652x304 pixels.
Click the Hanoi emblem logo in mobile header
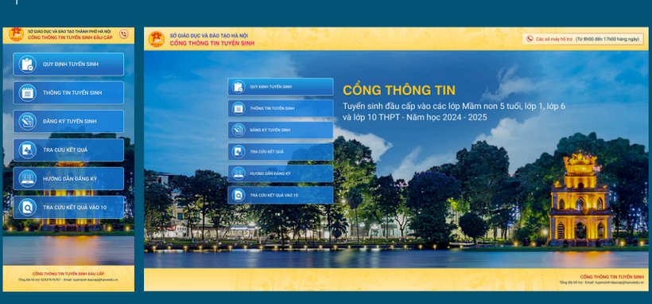(17, 34)
